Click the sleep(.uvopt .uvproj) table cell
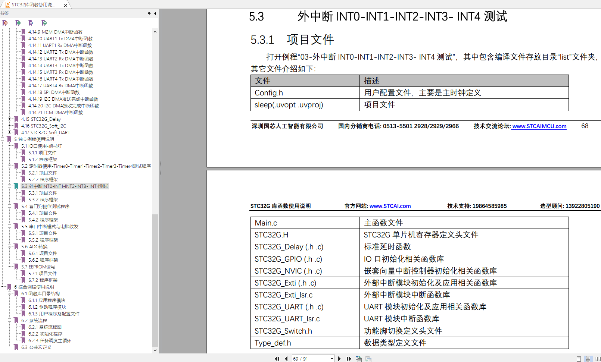601x362 pixels. (x=305, y=105)
